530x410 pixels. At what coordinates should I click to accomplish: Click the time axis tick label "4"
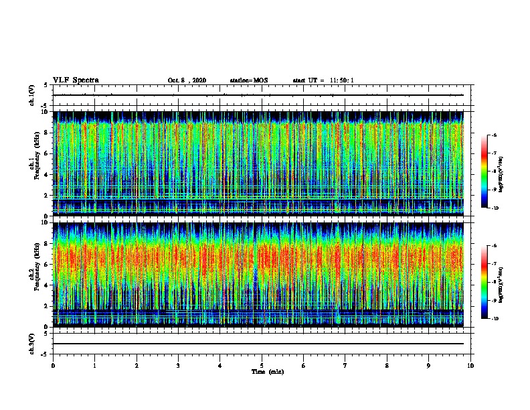(220, 366)
